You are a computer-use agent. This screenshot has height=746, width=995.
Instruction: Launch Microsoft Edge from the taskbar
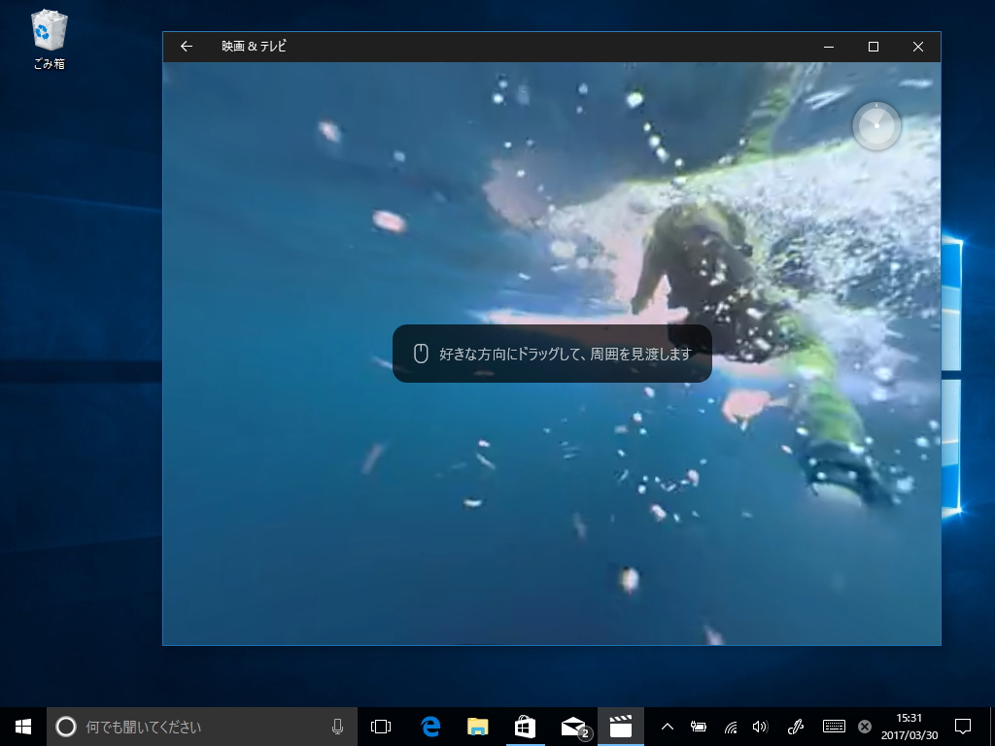click(430, 727)
